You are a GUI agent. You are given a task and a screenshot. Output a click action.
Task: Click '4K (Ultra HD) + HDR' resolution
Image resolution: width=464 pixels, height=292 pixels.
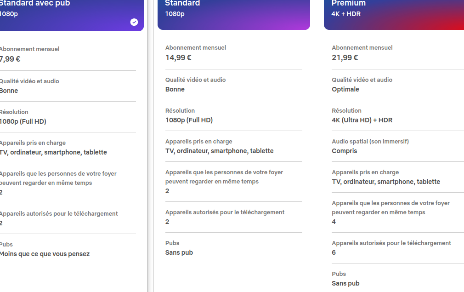click(362, 120)
